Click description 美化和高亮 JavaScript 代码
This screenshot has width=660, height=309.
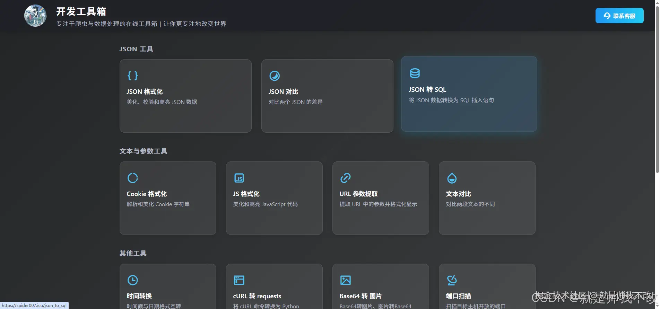point(265,204)
